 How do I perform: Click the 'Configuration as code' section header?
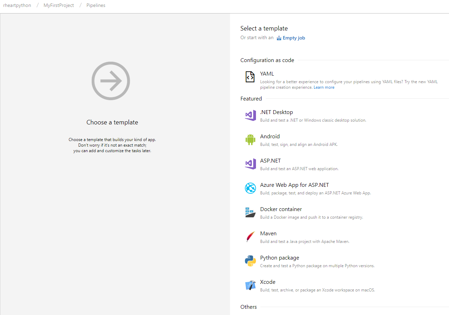pyautogui.click(x=267, y=60)
